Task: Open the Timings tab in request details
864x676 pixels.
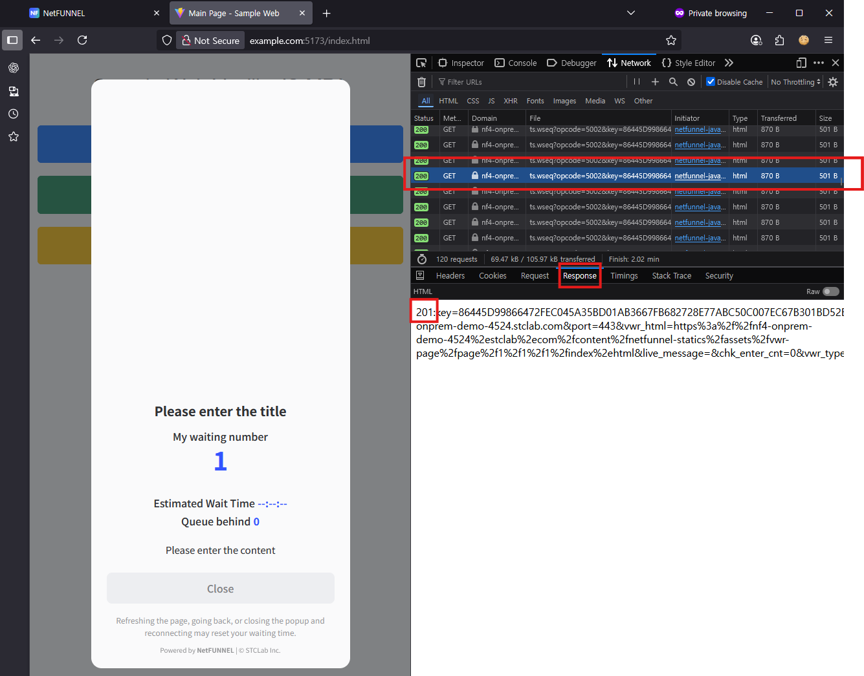Action: coord(624,276)
